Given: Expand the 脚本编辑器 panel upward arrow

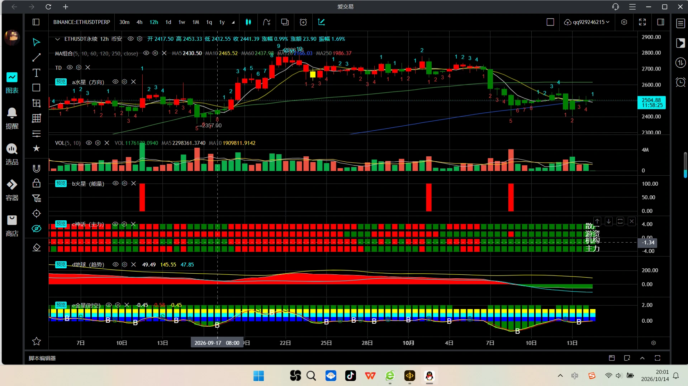Looking at the screenshot, I should click(642, 358).
